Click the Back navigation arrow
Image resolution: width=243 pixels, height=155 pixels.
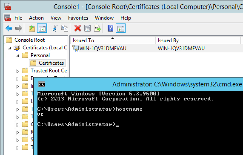[x=9, y=28]
